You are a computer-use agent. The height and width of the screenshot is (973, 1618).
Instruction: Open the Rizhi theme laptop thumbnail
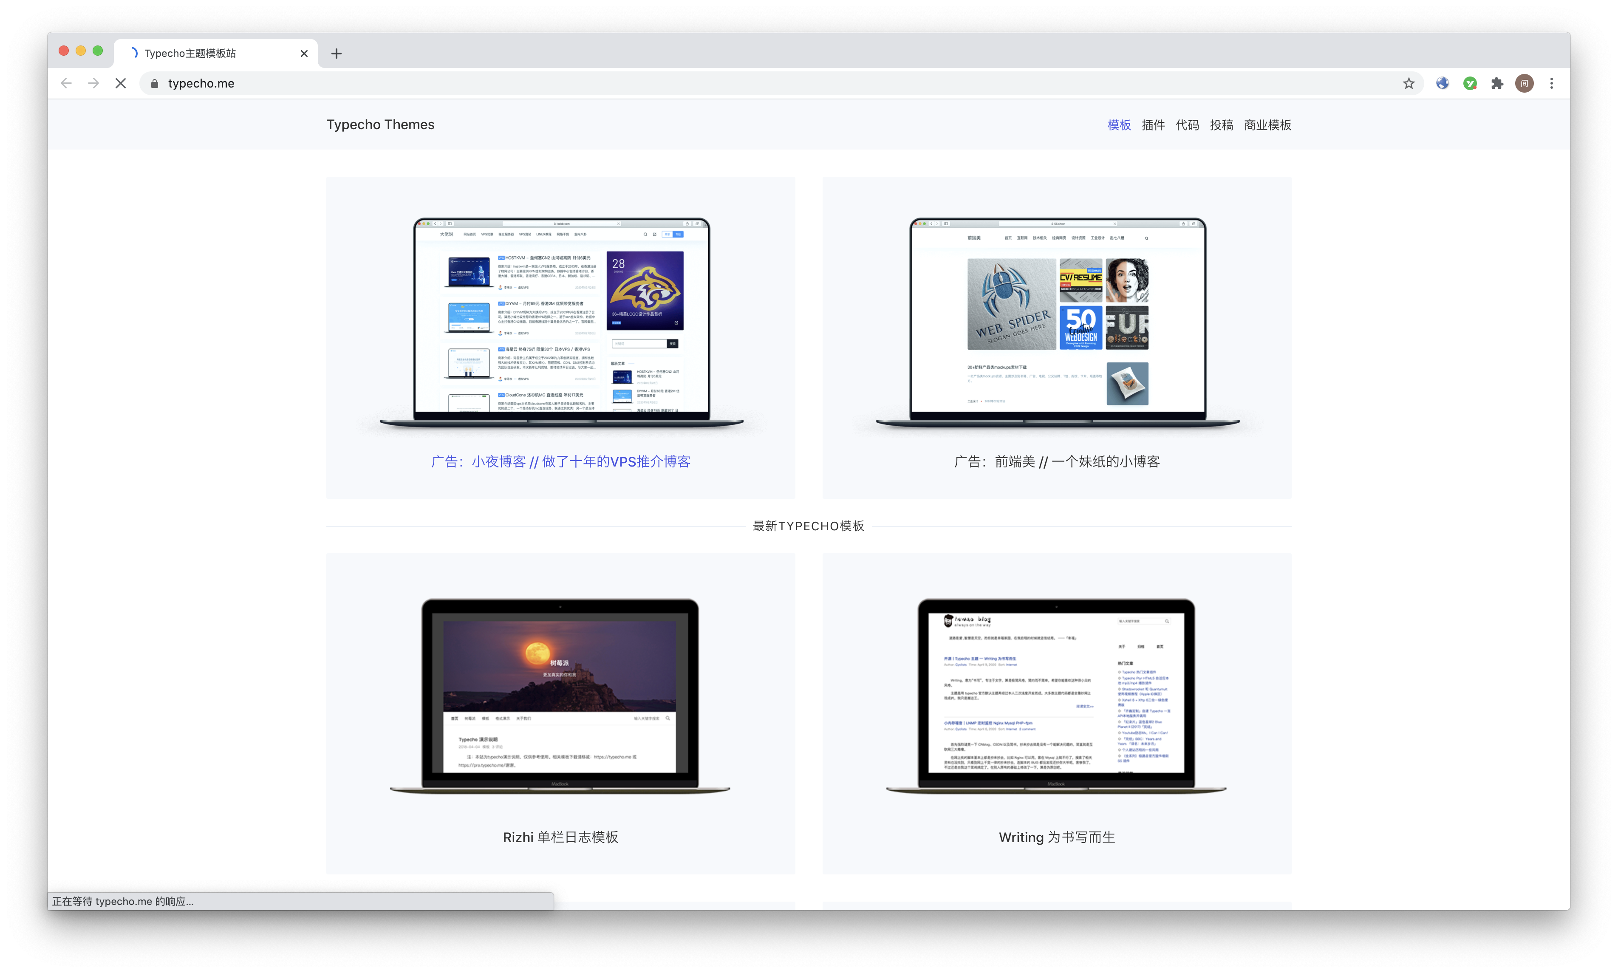[x=560, y=696]
